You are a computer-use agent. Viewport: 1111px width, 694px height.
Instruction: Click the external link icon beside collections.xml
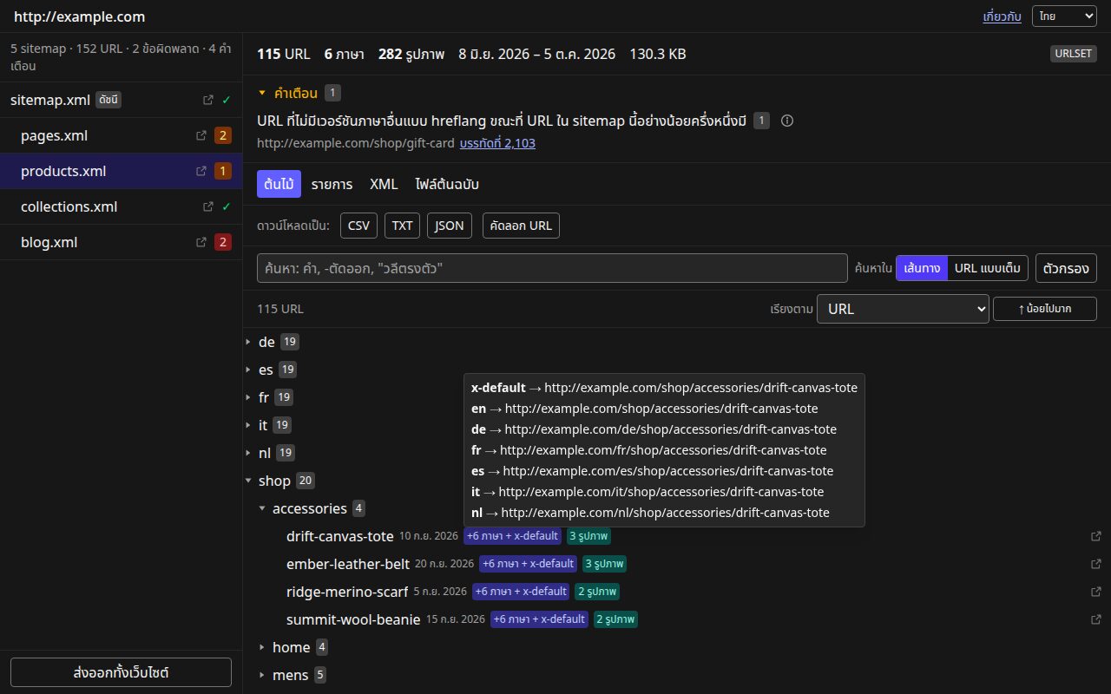[207, 206]
